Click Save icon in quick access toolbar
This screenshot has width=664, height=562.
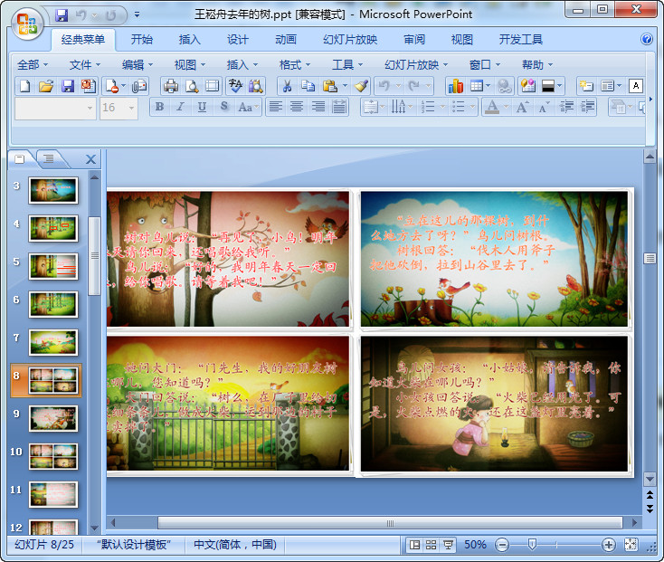click(x=62, y=15)
